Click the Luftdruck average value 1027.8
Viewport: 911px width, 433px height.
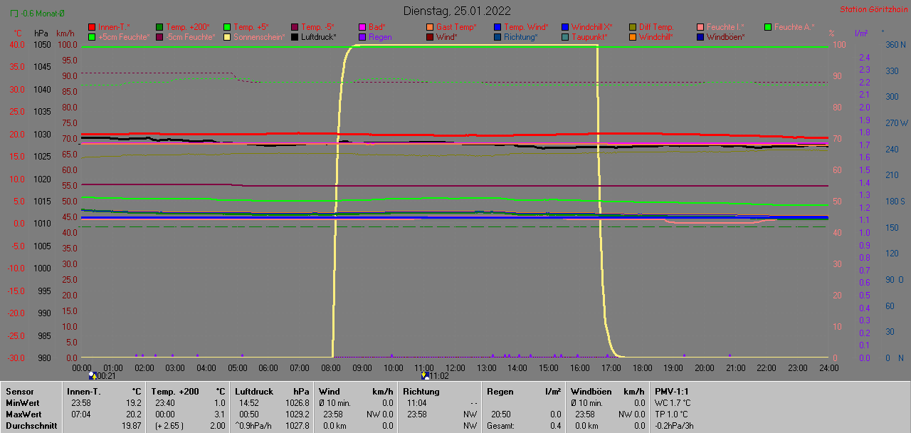[296, 426]
